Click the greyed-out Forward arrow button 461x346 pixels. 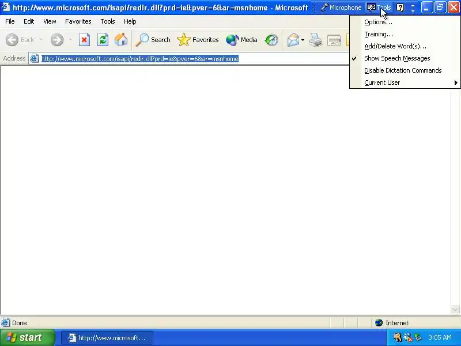57,40
